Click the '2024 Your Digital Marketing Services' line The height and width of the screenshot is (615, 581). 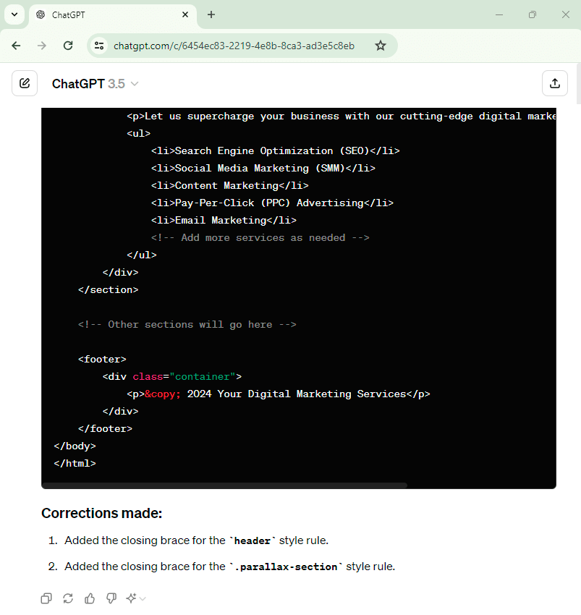coord(279,394)
